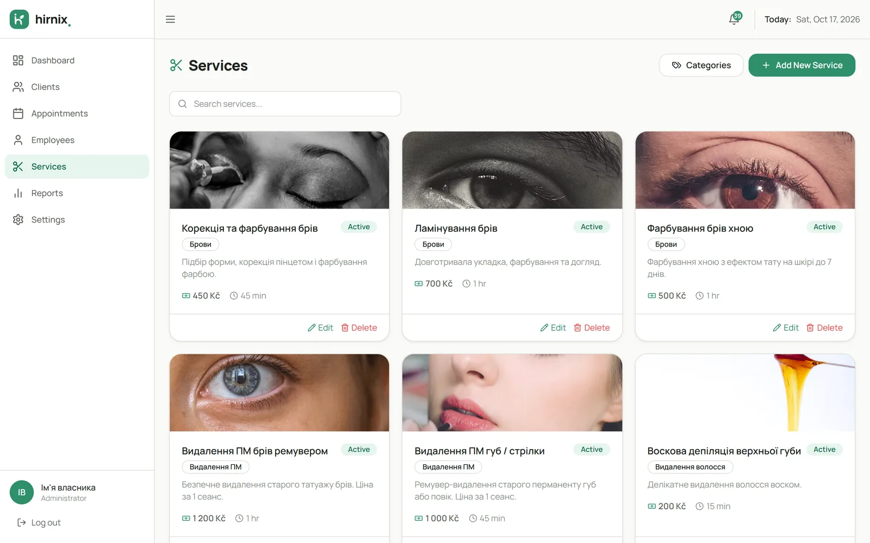Image resolution: width=870 pixels, height=543 pixels.
Task: Open the notifications bell
Action: [x=735, y=19]
